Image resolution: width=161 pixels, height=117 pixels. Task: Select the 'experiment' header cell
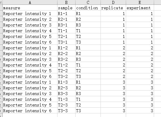click(140, 8)
